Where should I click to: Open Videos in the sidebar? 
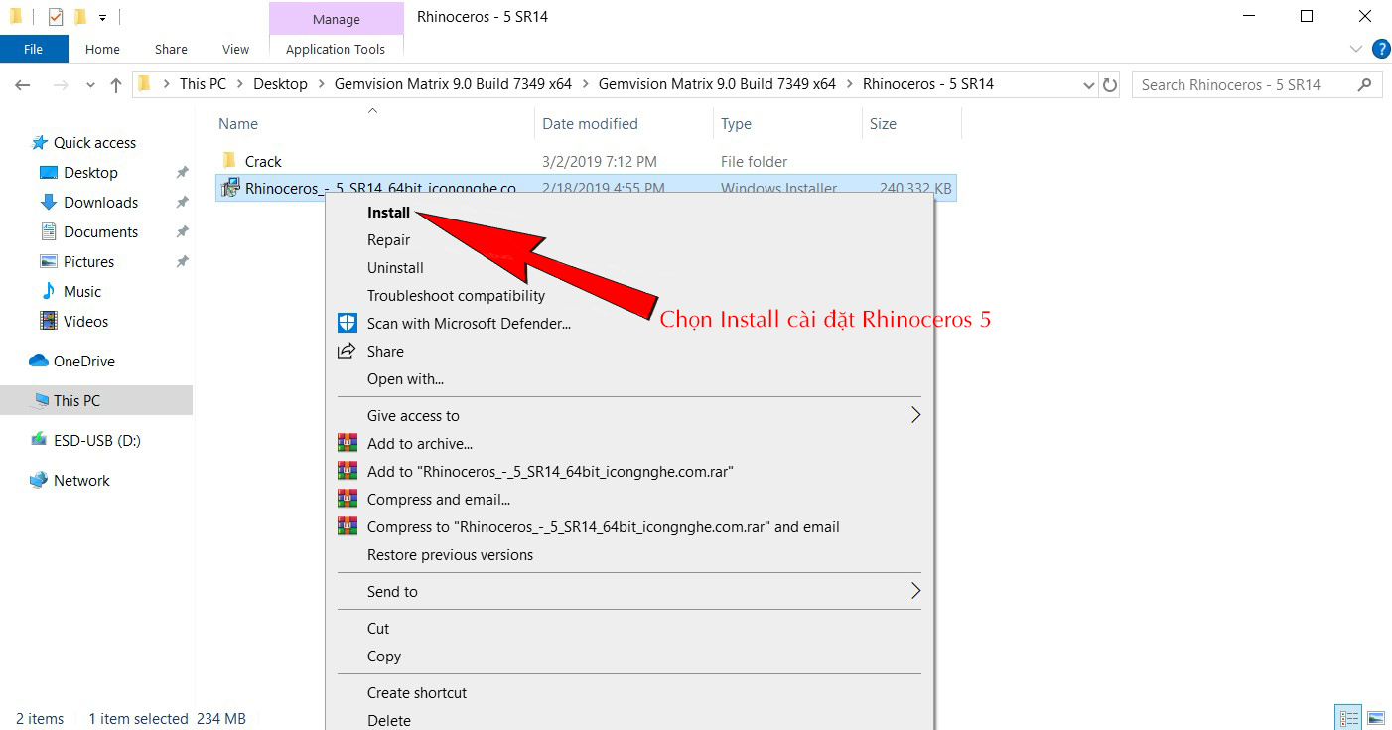pyautogui.click(x=85, y=321)
